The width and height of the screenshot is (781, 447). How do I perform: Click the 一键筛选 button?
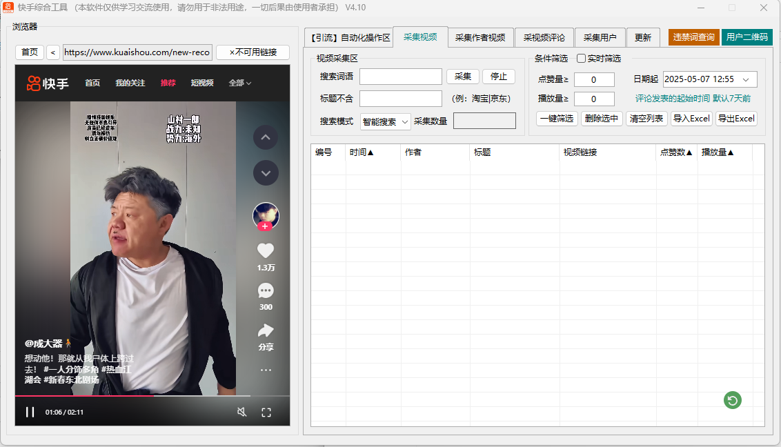[x=557, y=119]
